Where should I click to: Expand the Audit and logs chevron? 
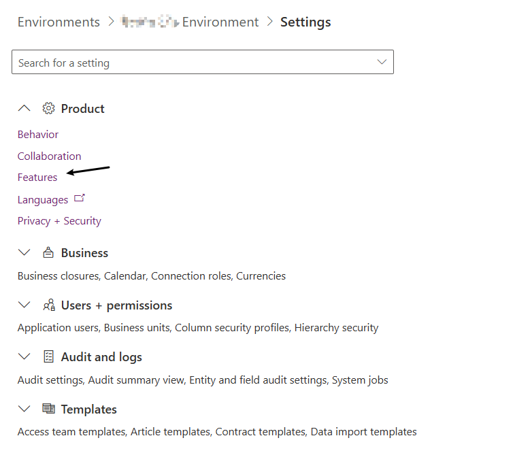(x=24, y=357)
